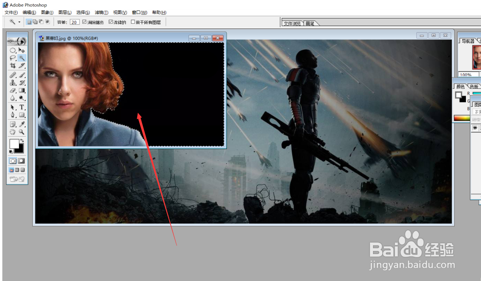Select the Move tool
This screenshot has height=281, width=481.
click(22, 50)
